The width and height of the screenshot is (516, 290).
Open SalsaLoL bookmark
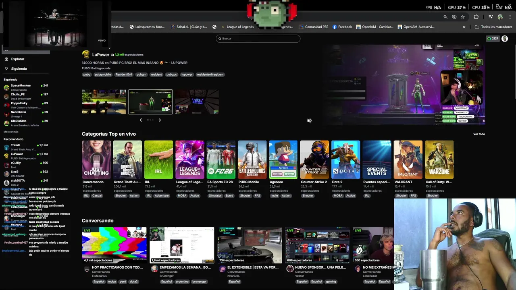coord(189,27)
